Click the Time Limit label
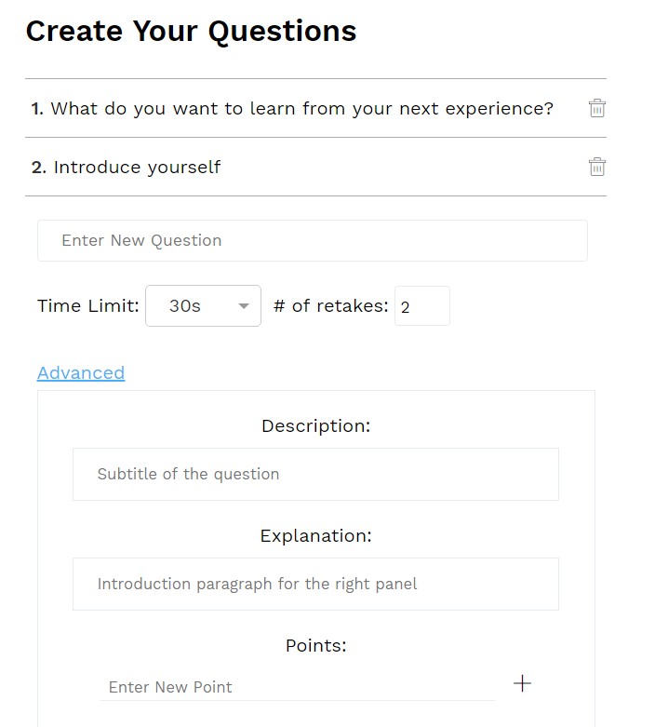Image resolution: width=668 pixels, height=727 pixels. 88,305
